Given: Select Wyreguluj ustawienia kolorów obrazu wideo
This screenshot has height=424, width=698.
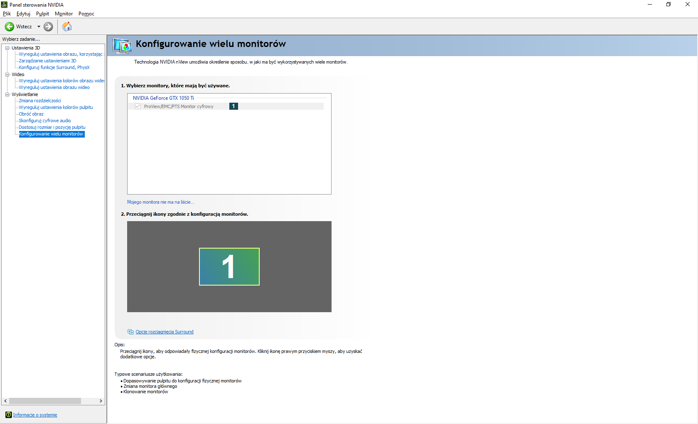Looking at the screenshot, I should coord(61,81).
